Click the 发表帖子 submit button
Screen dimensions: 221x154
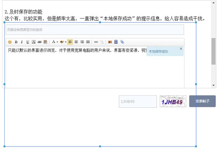pos(202,101)
